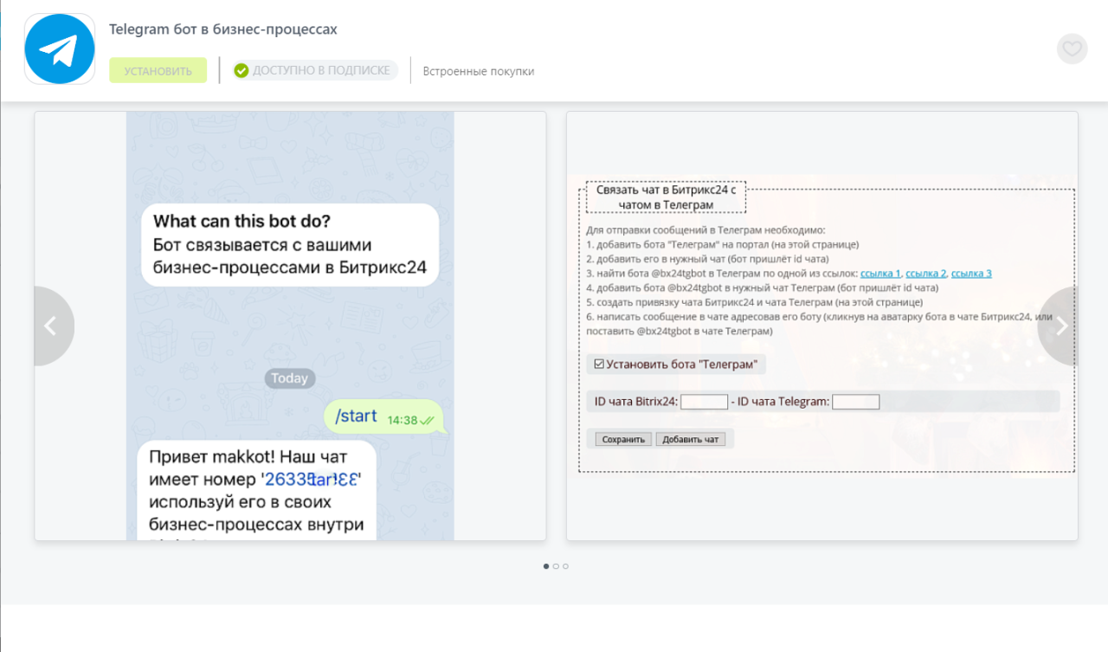Click the ID чата Bitrix24 input field
Screen dimensions: 1108x652
(x=705, y=402)
